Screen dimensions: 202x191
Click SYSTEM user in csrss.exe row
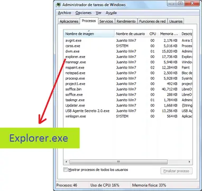122,46
